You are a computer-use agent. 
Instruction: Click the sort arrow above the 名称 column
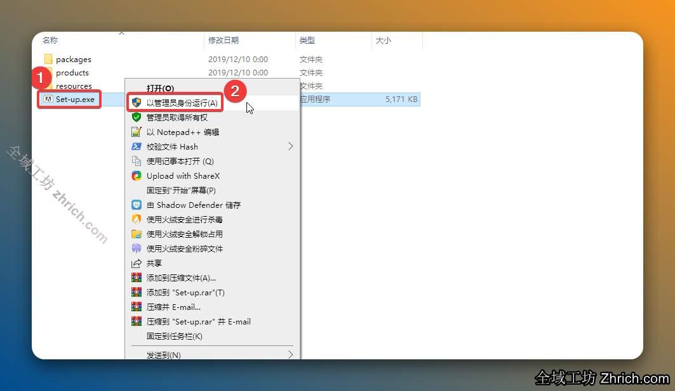pyautogui.click(x=121, y=33)
